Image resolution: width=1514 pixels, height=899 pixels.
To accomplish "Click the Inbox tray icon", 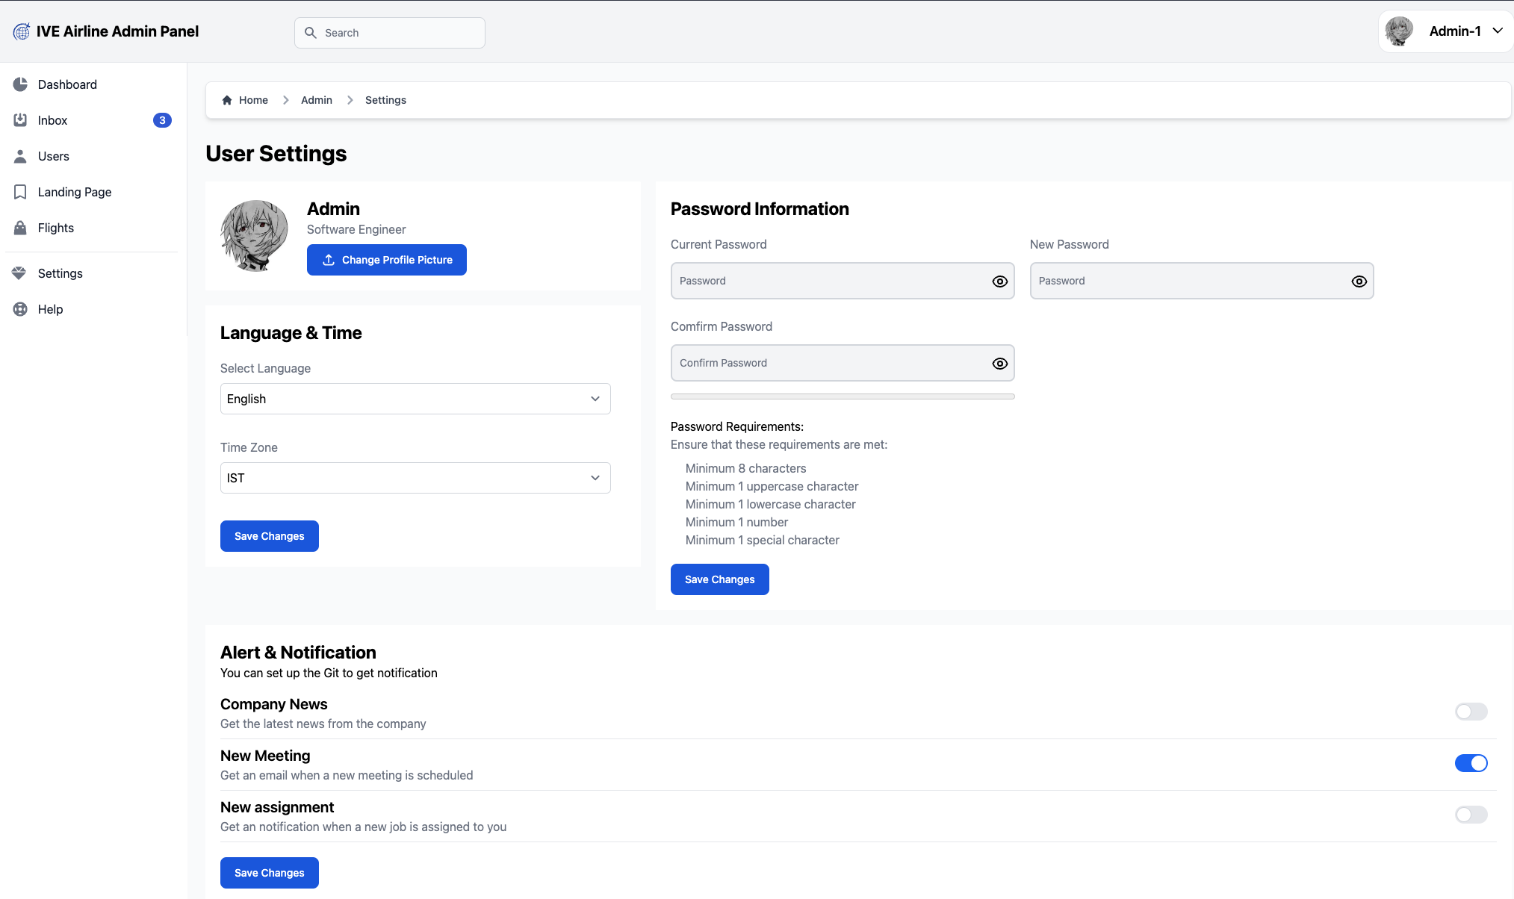I will 20,120.
